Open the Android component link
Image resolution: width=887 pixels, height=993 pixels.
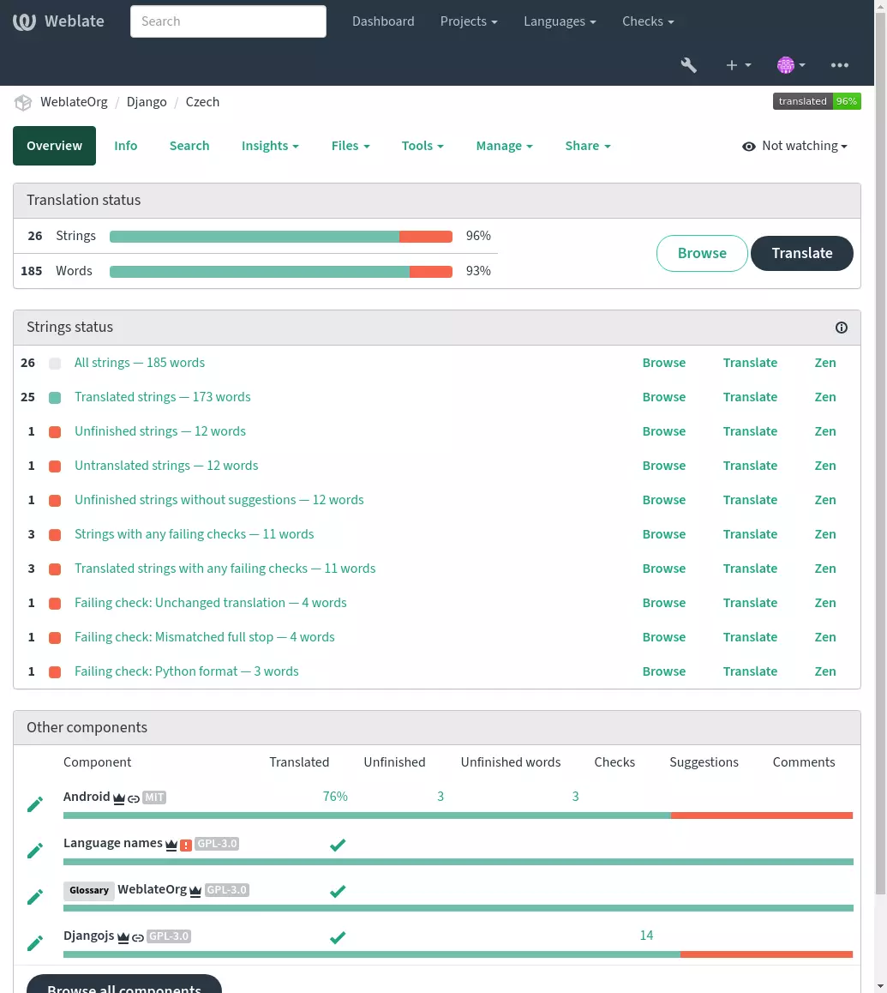(x=87, y=797)
